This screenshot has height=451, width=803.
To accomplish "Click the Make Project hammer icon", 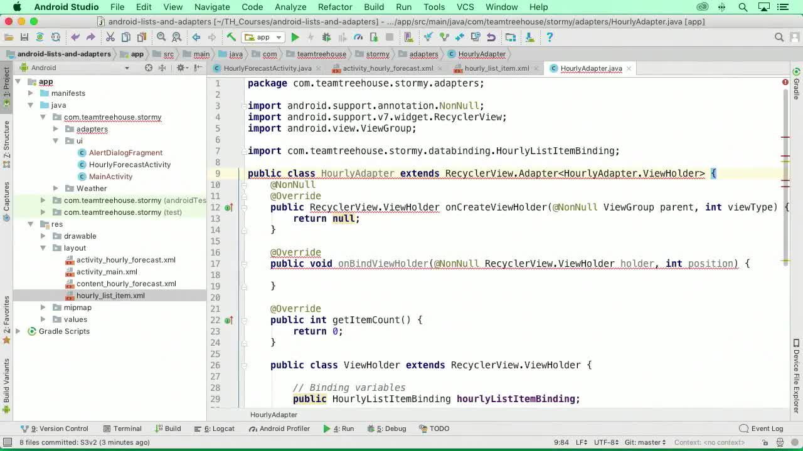I will [231, 38].
